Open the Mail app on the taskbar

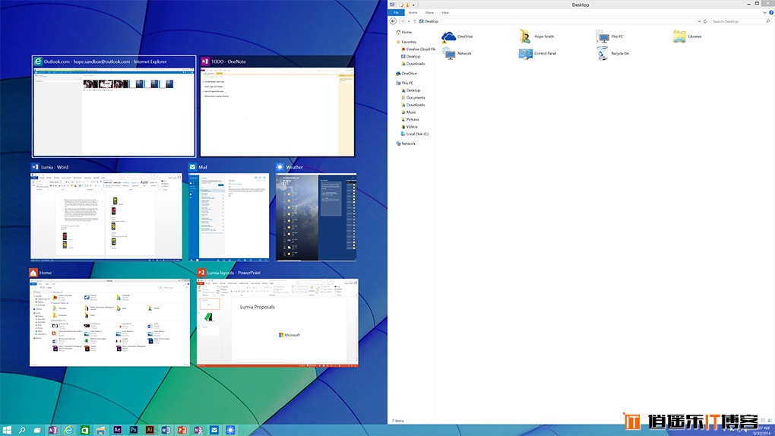[214, 430]
